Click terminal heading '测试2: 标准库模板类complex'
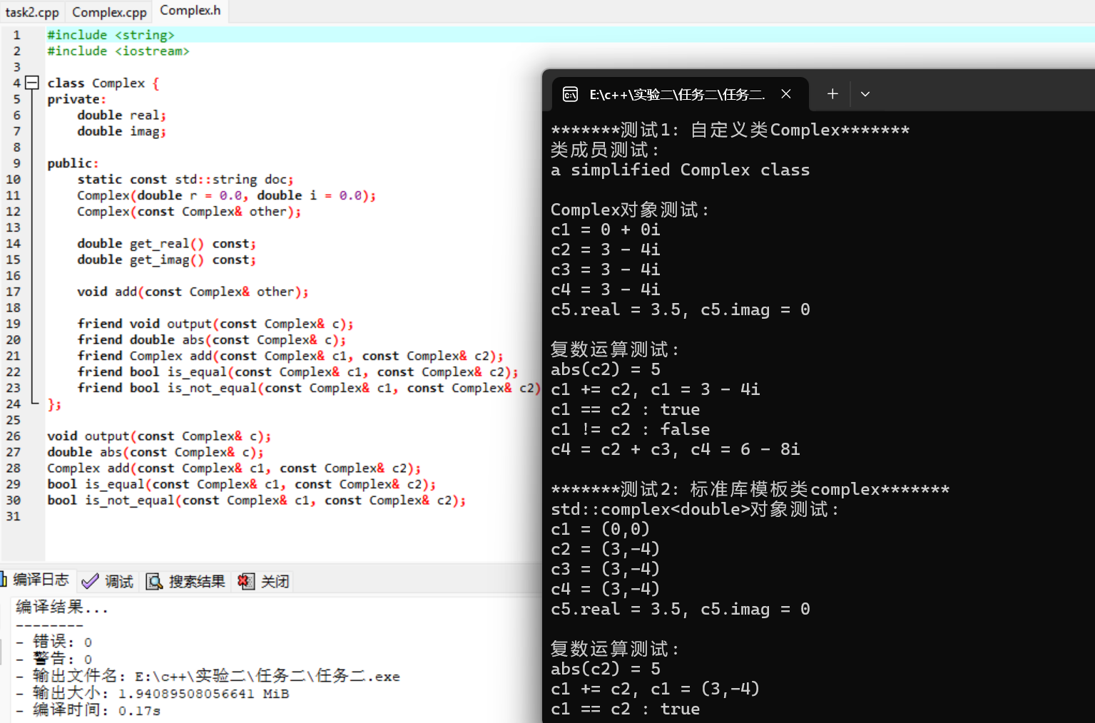Screen dimensions: 1095x723 click(750, 489)
